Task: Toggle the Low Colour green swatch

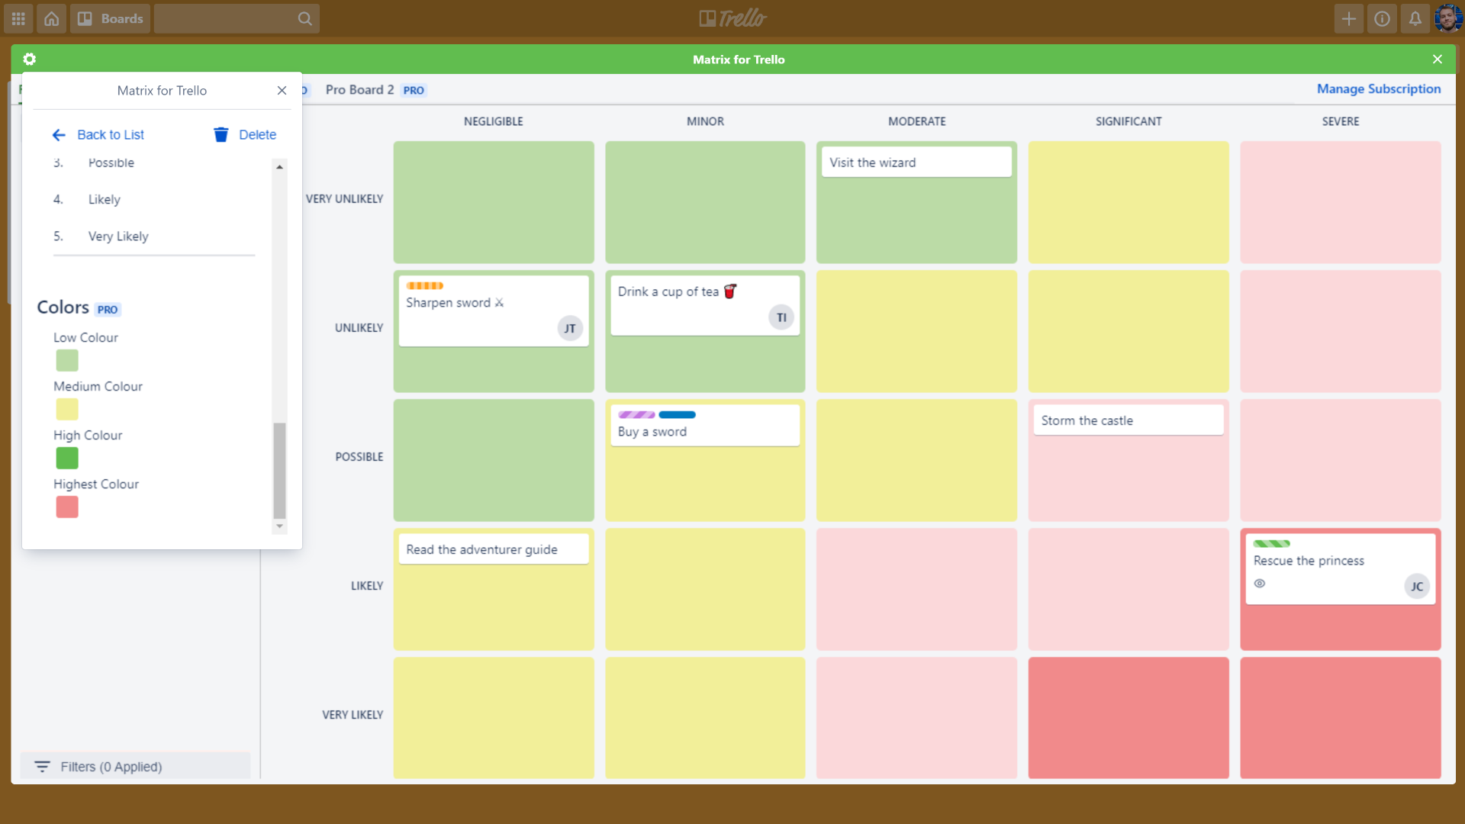Action: [x=64, y=360]
